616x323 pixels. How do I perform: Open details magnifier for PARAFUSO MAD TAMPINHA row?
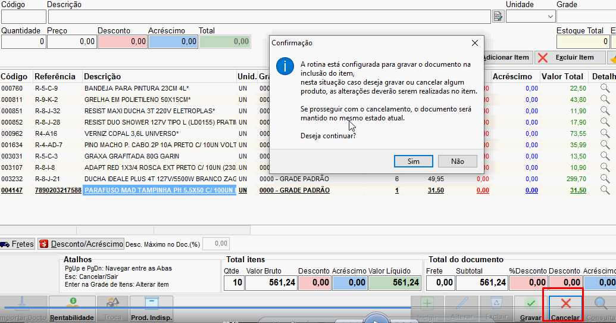tap(605, 190)
